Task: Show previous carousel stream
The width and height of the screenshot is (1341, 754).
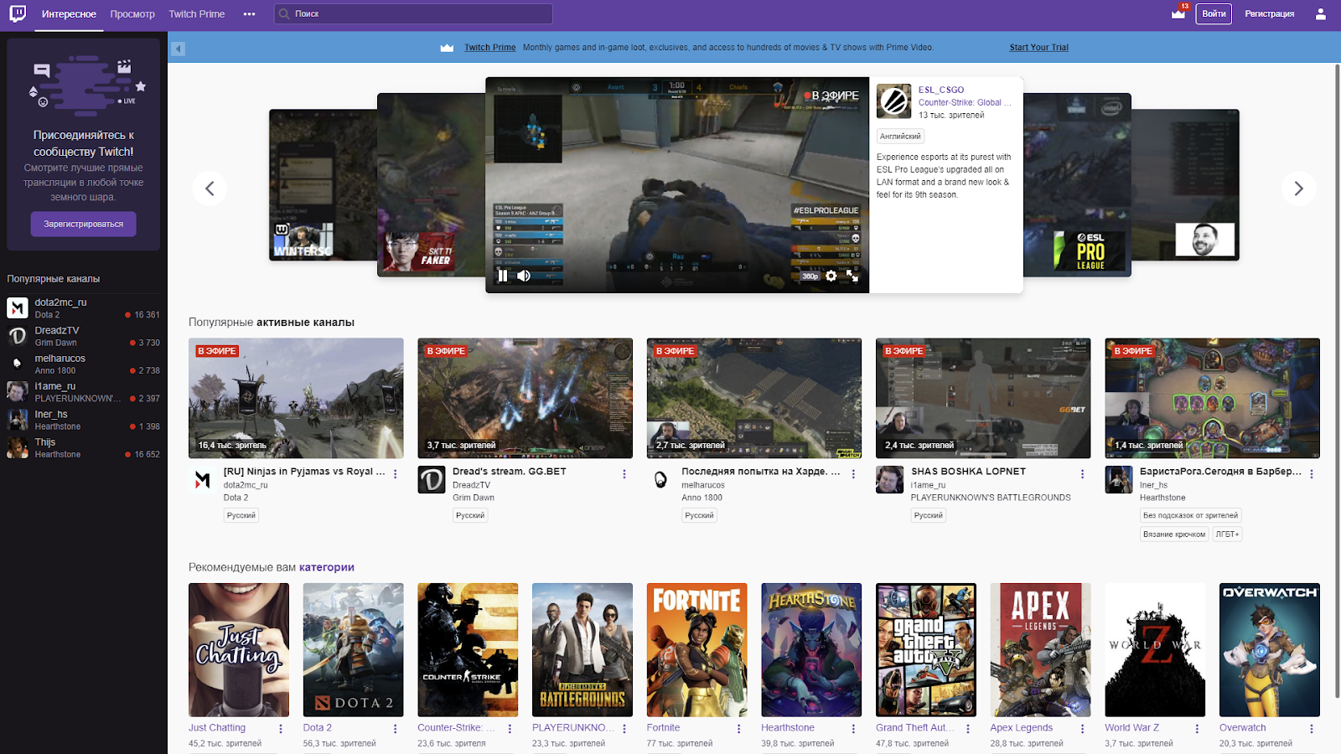Action: tap(210, 188)
